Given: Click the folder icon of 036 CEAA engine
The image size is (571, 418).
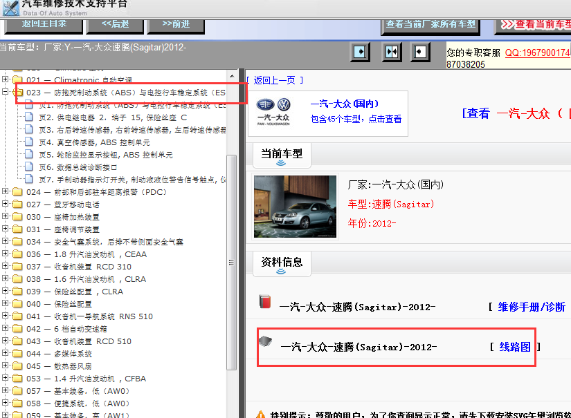Looking at the screenshot, I should (17, 254).
